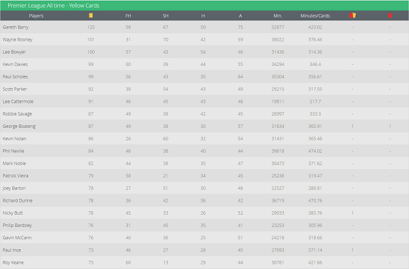
Task: Sort by Minutes/Cards column header
Action: coord(315,16)
